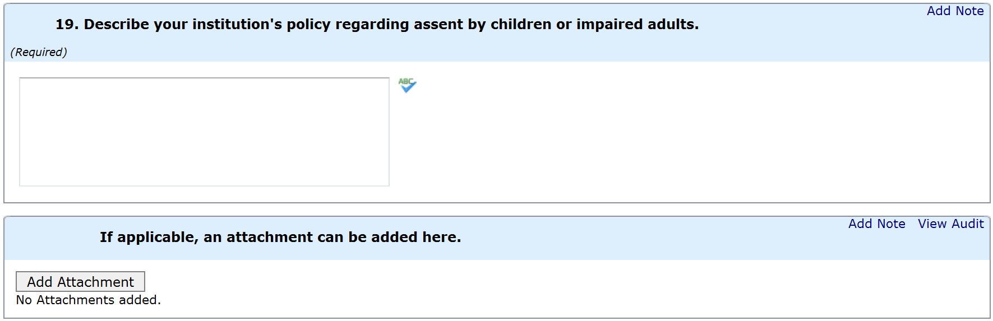This screenshot has height=321, width=993.
Task: Place cursor in the empty answer field
Action: (x=204, y=132)
